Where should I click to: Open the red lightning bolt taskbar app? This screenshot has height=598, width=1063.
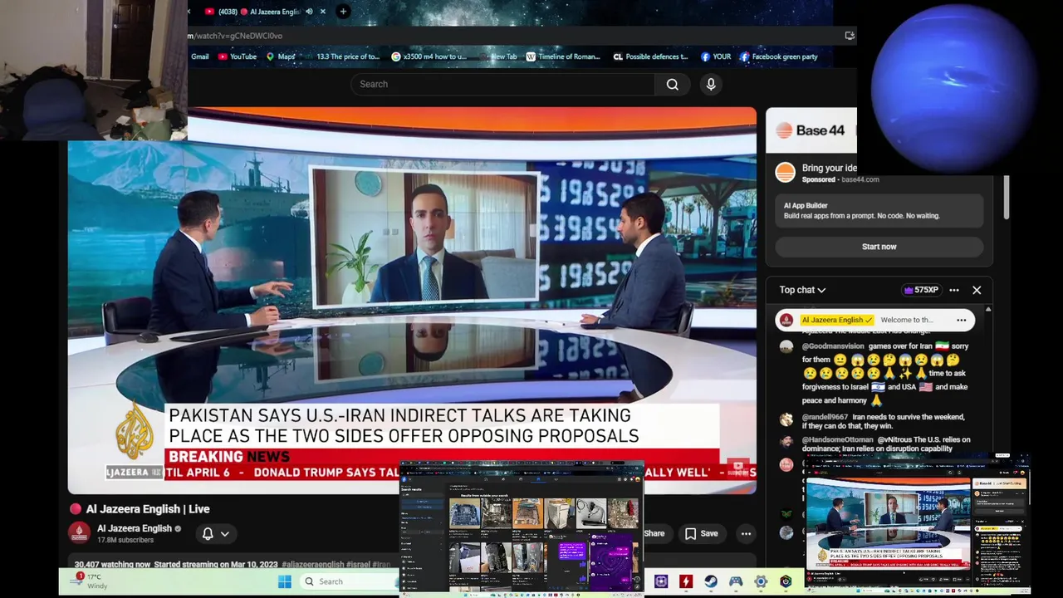pos(686,581)
